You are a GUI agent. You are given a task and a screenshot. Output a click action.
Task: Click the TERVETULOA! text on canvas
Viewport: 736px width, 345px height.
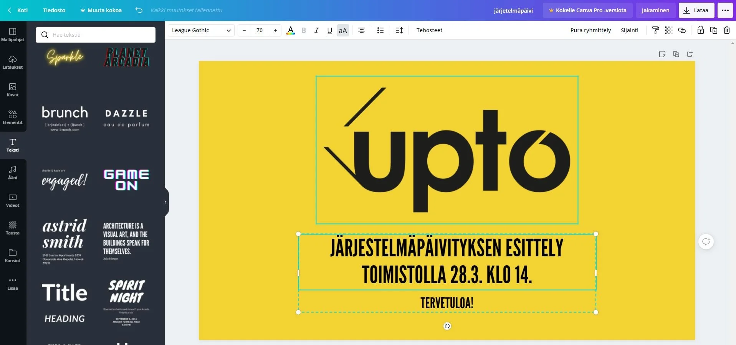point(447,303)
